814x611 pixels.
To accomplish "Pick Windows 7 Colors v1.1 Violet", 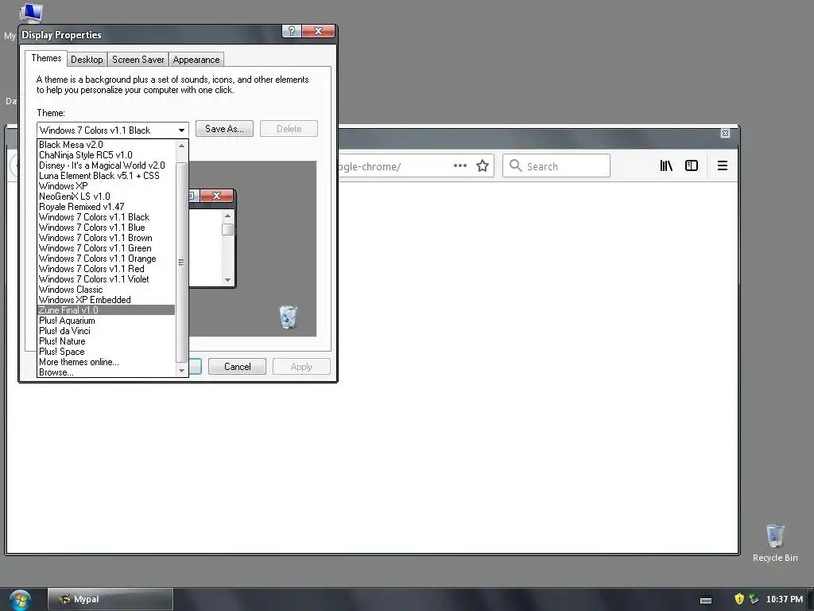I will 107,279.
